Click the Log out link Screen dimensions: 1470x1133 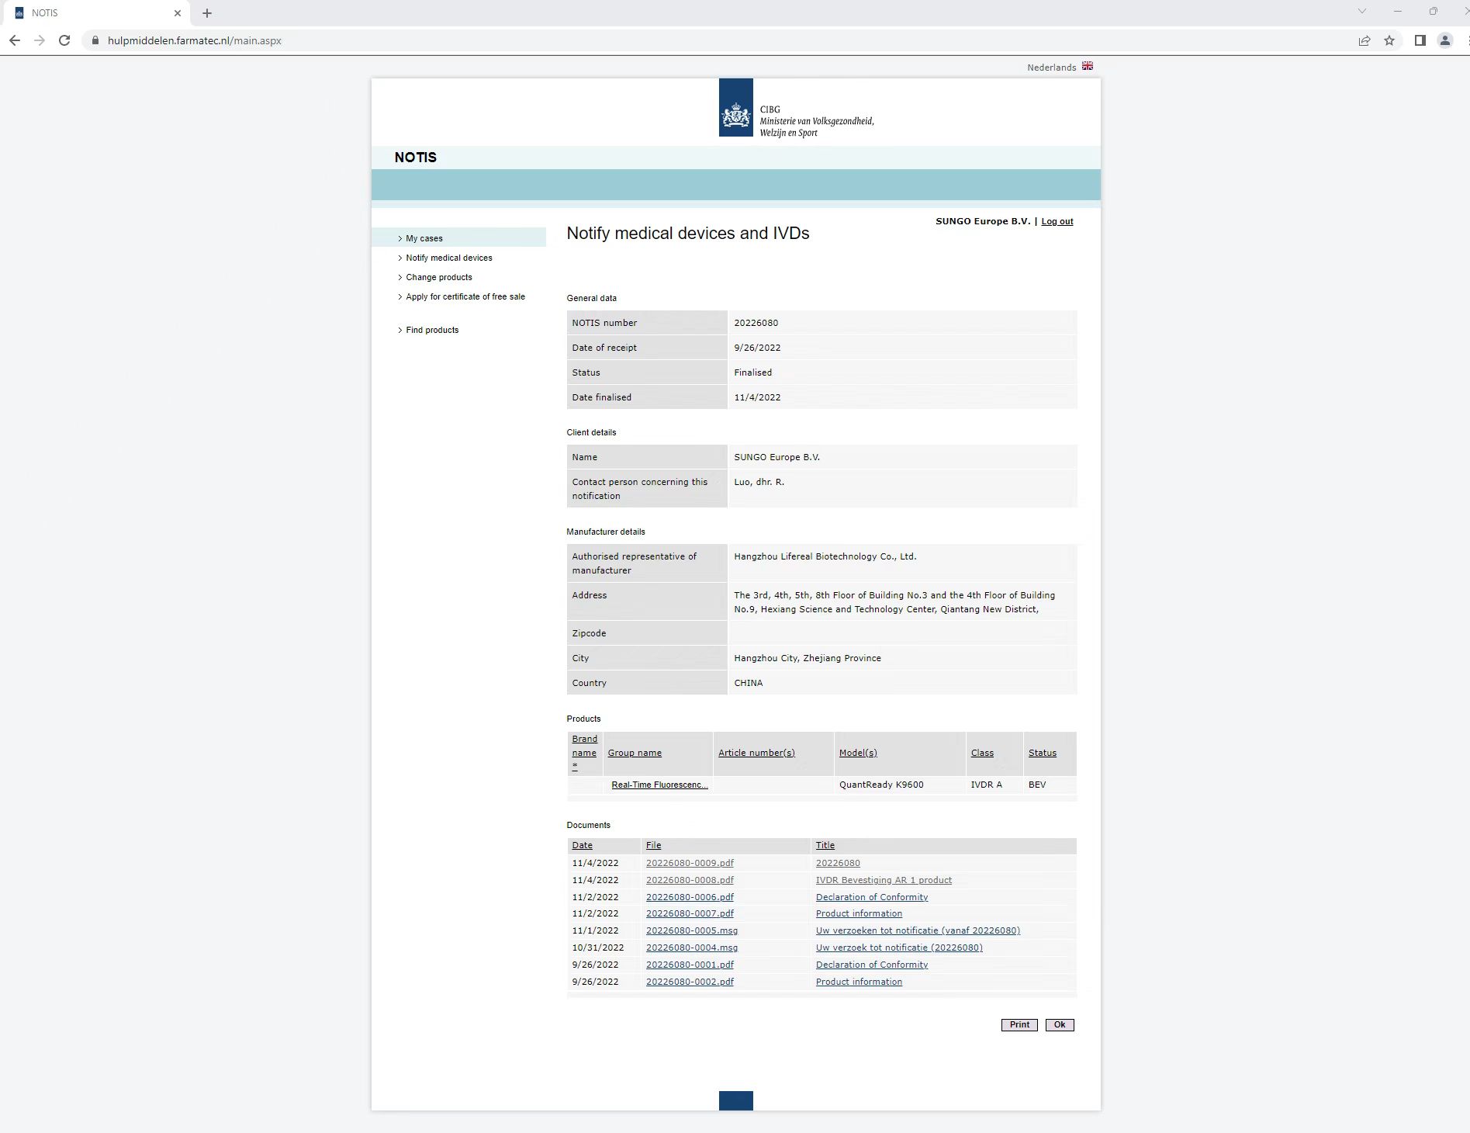tap(1057, 222)
